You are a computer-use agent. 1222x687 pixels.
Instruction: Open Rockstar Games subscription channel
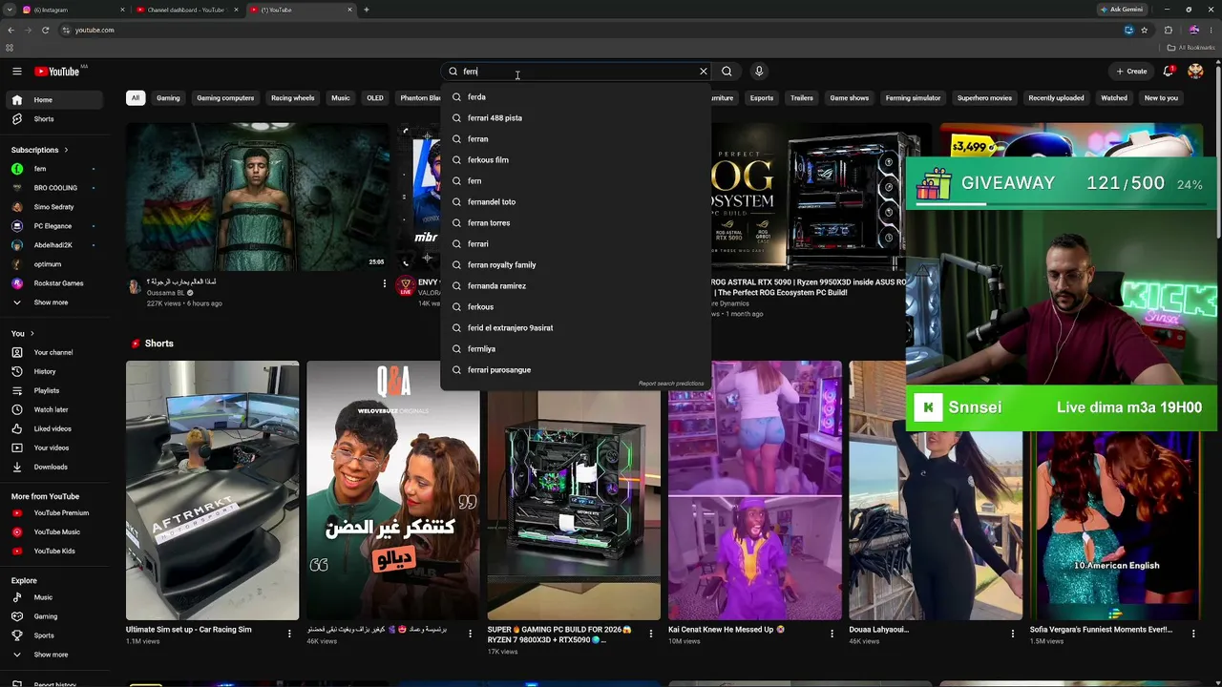(55, 283)
